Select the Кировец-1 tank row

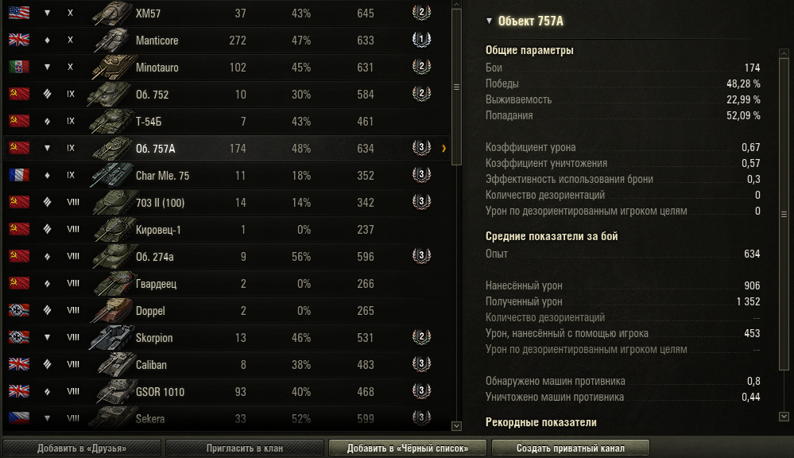227,230
